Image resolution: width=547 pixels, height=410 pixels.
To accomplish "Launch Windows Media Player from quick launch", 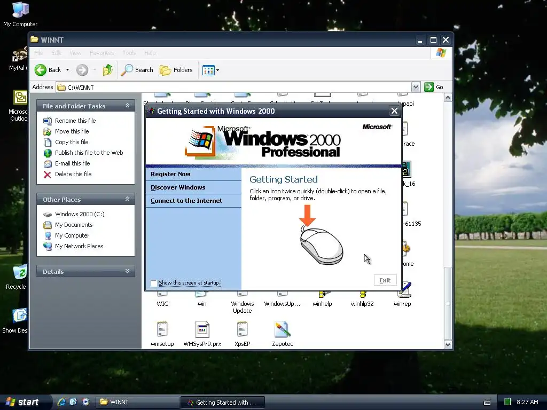I will [x=86, y=402].
